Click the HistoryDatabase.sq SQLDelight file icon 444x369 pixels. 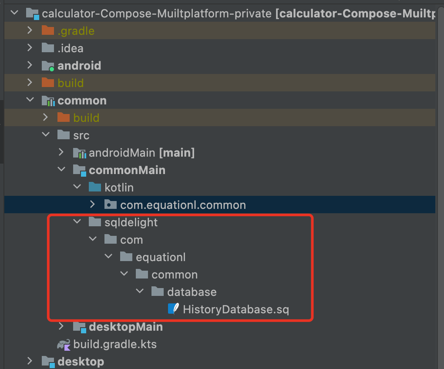click(x=173, y=309)
